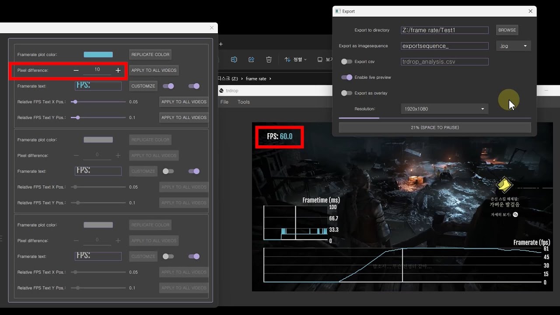Click the top section FPS Text X Pos. slider
560x315 pixels.
[99, 102]
